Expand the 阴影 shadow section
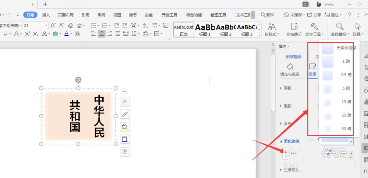Viewport: 368px width, 178px height. pos(286,88)
